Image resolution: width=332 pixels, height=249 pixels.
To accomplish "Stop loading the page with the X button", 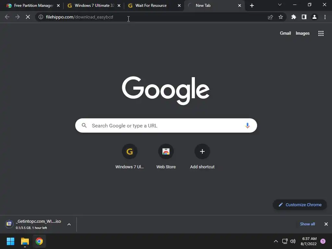I will point(28,17).
